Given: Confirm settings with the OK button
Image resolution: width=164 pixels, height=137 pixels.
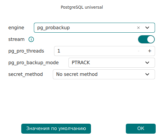Looking at the screenshot, I should click(x=141, y=129).
